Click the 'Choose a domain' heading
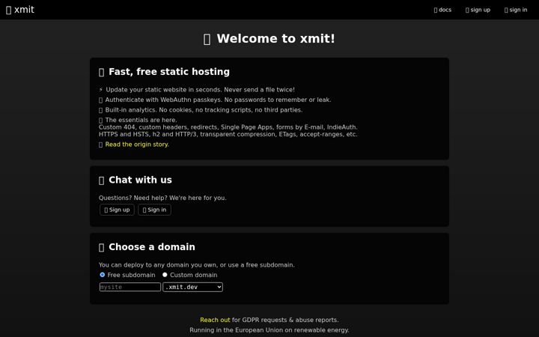This screenshot has width=539, height=337. (147, 247)
